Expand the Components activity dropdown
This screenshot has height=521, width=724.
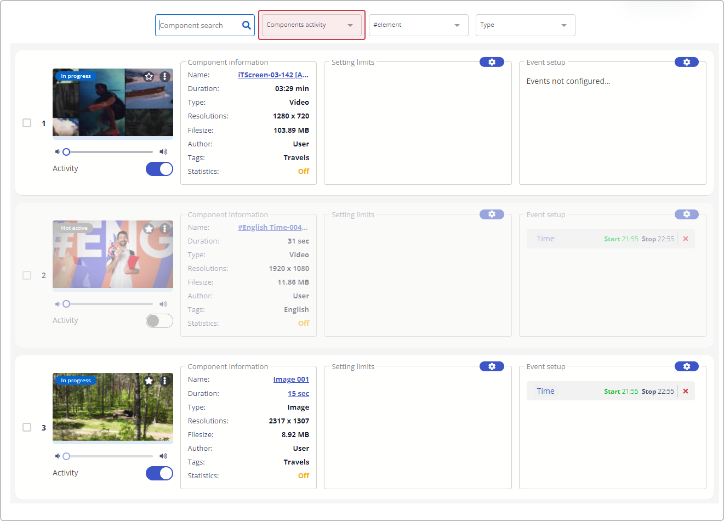click(311, 25)
